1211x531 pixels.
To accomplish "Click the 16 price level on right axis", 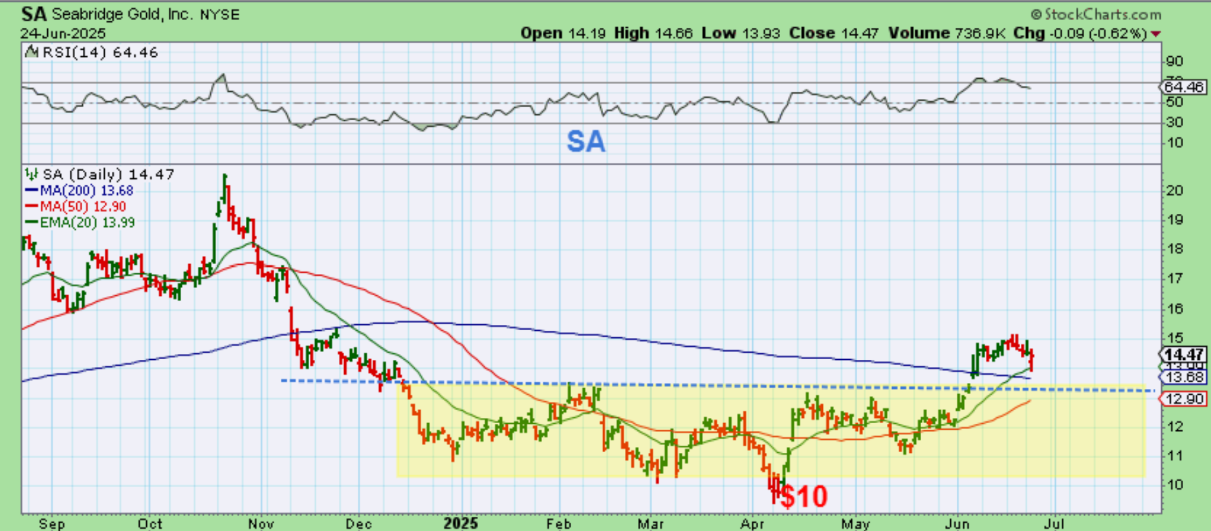I will (1174, 309).
